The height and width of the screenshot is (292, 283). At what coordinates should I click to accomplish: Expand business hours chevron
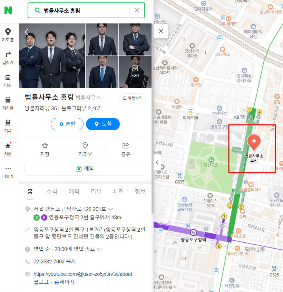point(99,249)
